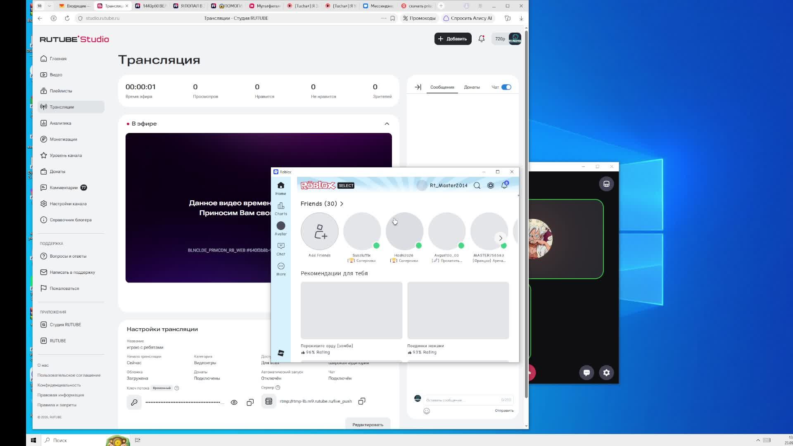Open Поединки ножами game thumbnail
Viewport: 793px width, 446px height.
[x=458, y=311]
